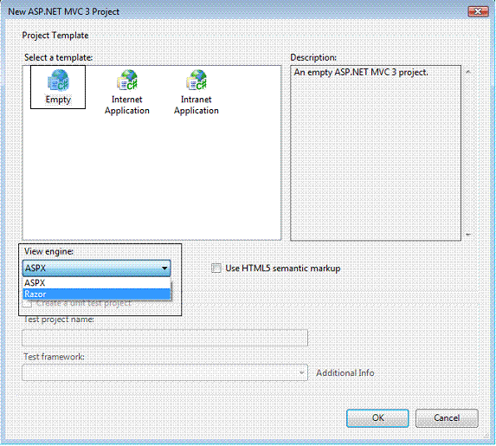Click the 'View engine:' label

48,251
